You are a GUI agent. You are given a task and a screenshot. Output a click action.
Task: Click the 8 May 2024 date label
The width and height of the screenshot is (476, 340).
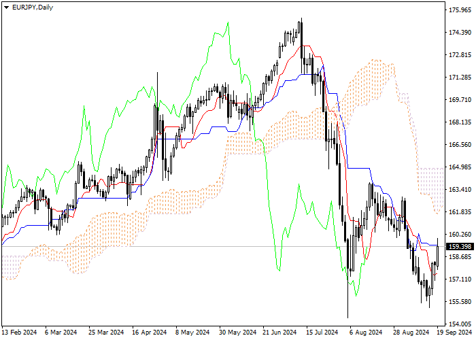click(x=192, y=333)
